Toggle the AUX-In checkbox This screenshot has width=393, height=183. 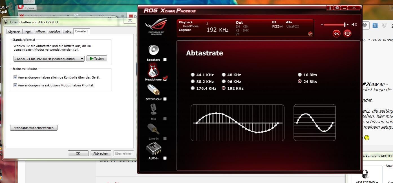click(165, 158)
